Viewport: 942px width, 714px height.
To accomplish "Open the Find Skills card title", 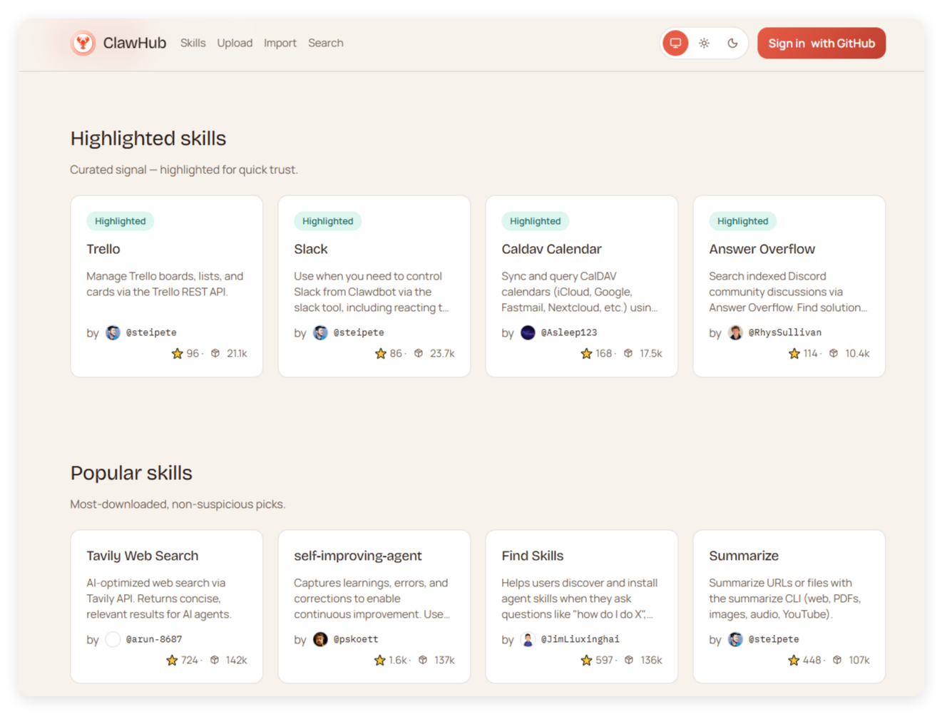I will (x=532, y=556).
